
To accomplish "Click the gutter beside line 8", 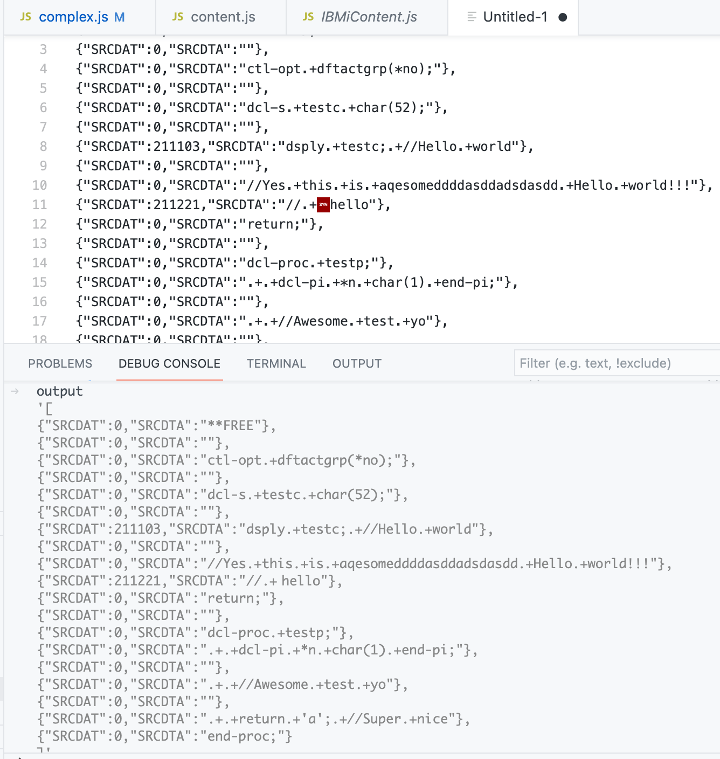I will 42,146.
